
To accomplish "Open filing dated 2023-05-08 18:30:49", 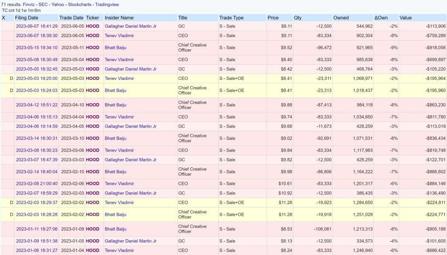I will (x=37, y=59).
